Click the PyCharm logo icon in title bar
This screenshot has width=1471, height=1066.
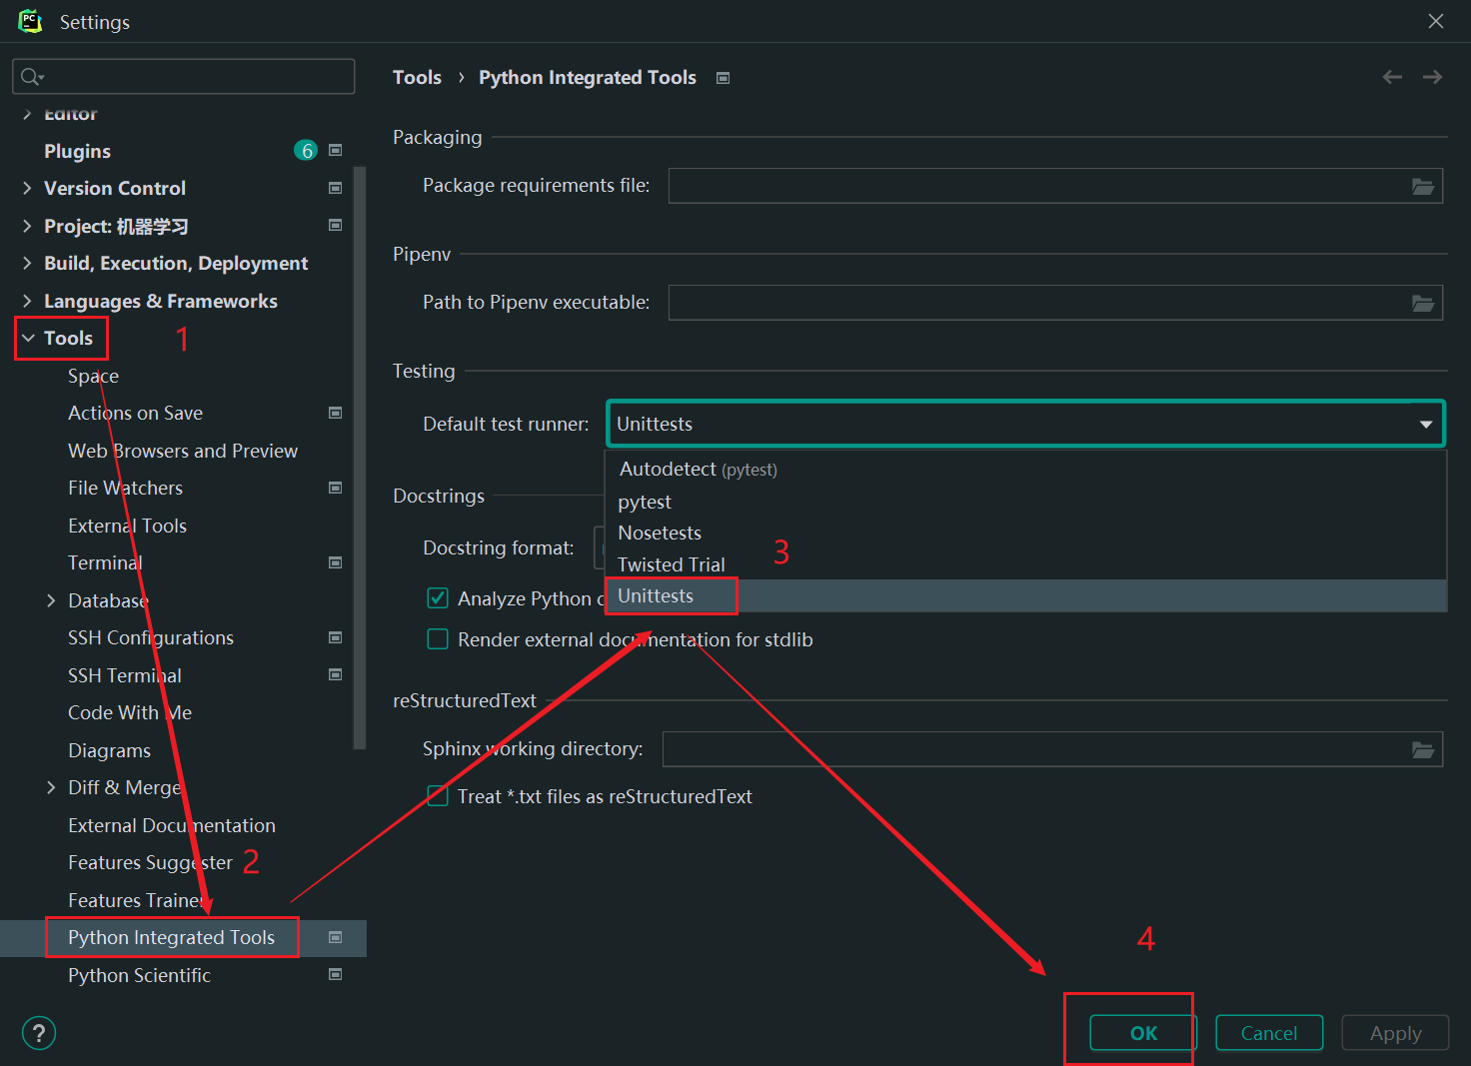30,21
